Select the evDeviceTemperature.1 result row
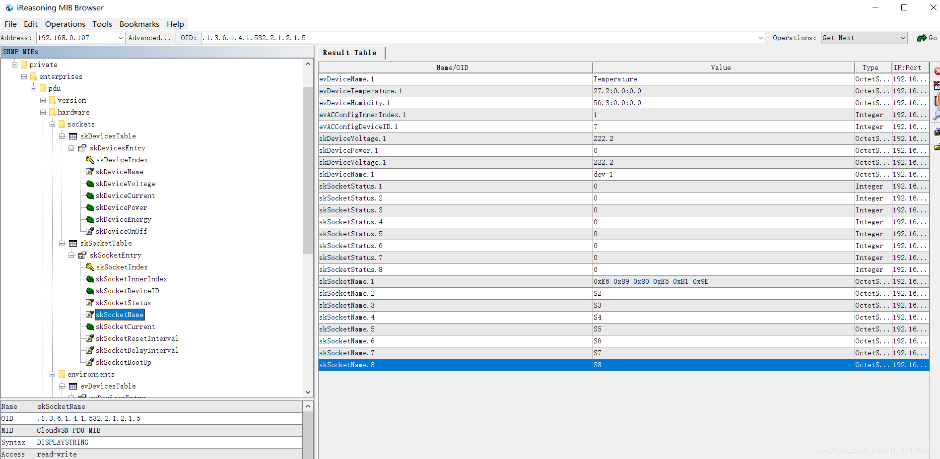The height and width of the screenshot is (459, 940). point(624,91)
